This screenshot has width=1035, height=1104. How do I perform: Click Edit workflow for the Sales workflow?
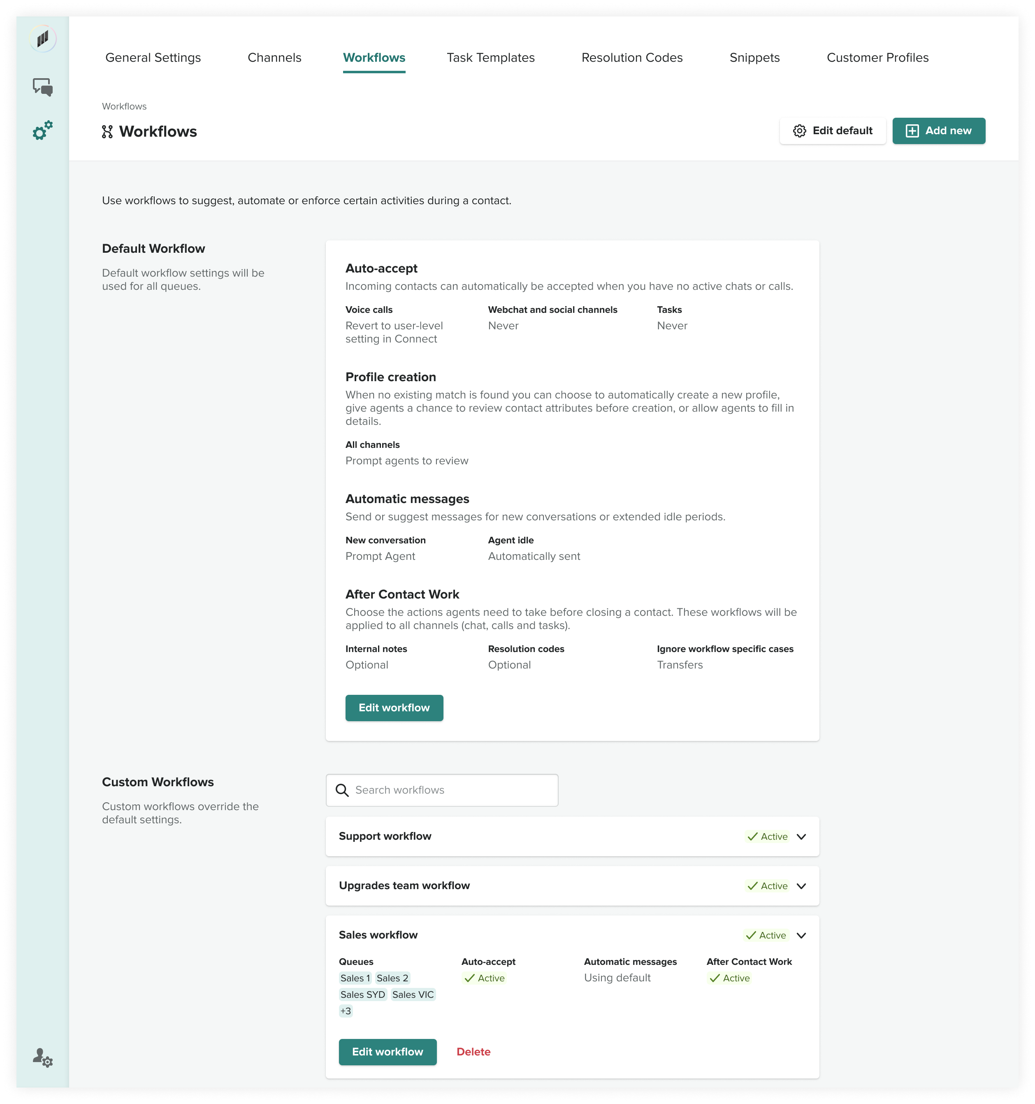pos(388,1052)
